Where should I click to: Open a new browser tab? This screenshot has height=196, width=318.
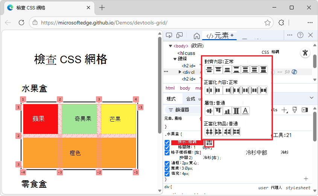click(102, 8)
